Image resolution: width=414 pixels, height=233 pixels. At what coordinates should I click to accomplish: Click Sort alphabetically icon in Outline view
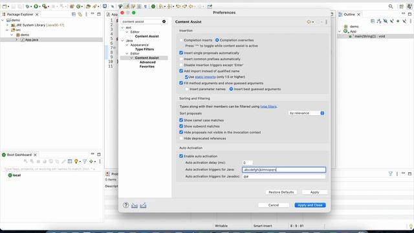pos(379,21)
